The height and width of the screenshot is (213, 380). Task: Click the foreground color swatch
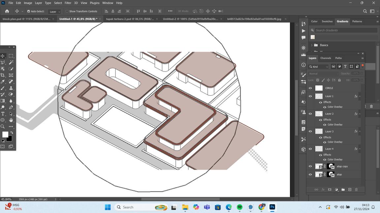[5, 134]
